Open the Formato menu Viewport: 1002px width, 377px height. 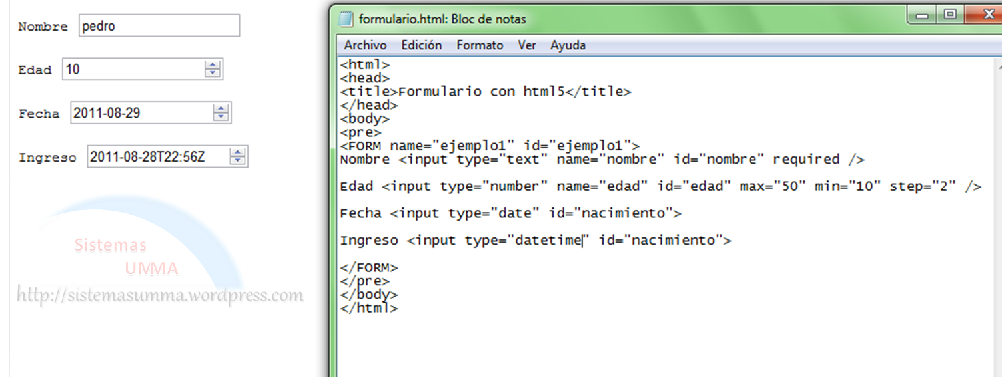(480, 45)
